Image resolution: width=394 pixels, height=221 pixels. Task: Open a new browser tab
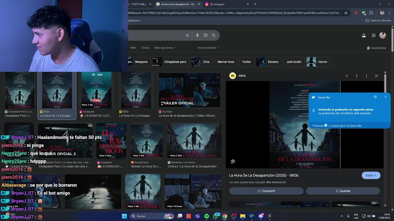coord(255,4)
